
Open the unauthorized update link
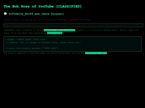click(x=96, y=53)
